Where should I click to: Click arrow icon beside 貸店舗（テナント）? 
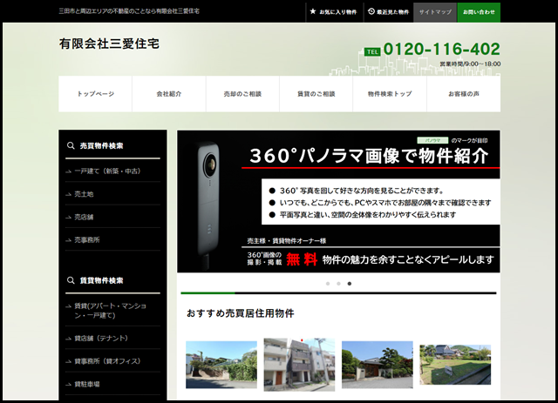pos(69,339)
